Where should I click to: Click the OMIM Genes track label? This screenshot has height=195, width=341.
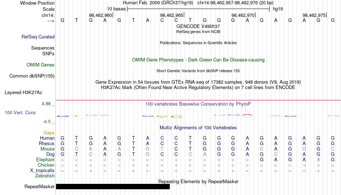pos(41,65)
